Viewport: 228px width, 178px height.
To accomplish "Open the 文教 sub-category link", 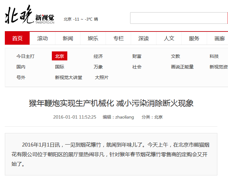I will pos(176,56).
